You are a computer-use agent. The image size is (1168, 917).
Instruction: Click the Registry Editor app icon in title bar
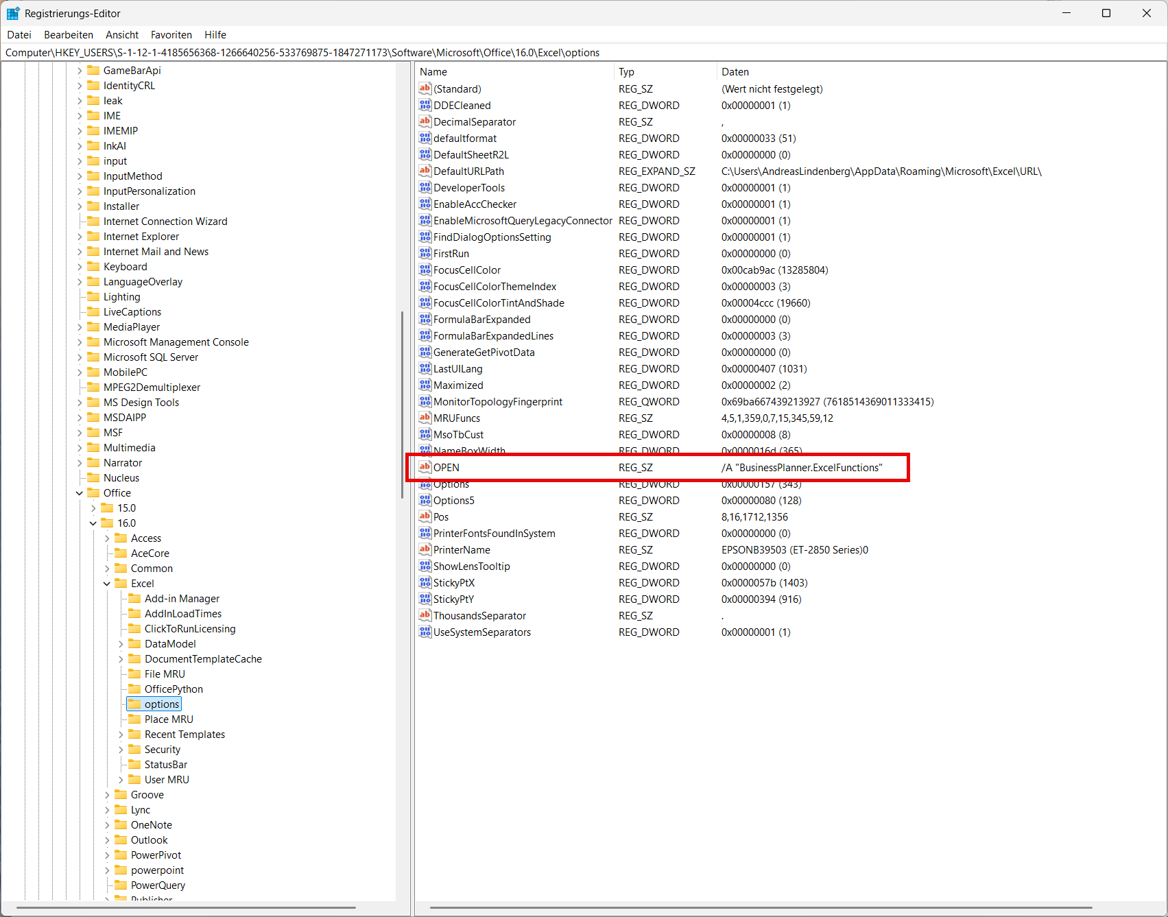pos(13,13)
